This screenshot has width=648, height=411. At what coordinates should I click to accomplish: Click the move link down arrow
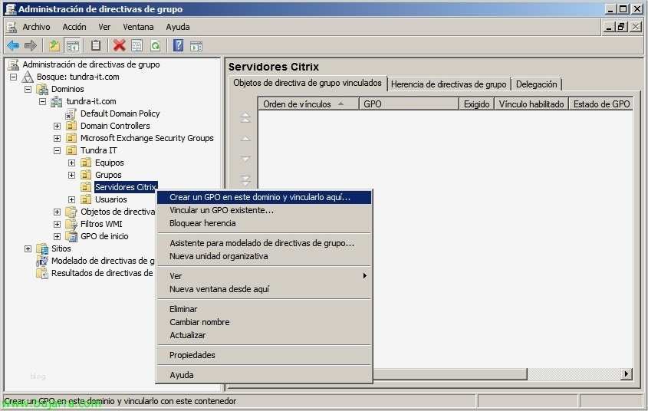point(245,159)
